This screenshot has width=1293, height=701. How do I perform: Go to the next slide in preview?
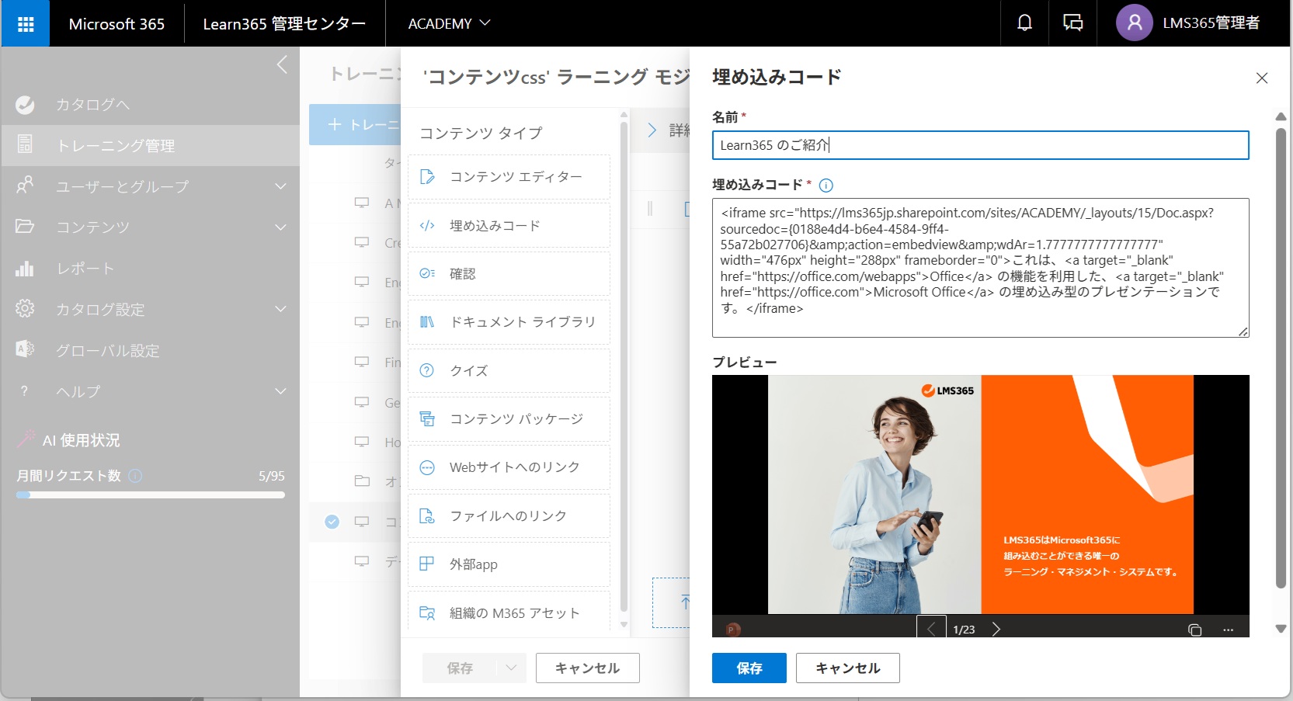(996, 629)
